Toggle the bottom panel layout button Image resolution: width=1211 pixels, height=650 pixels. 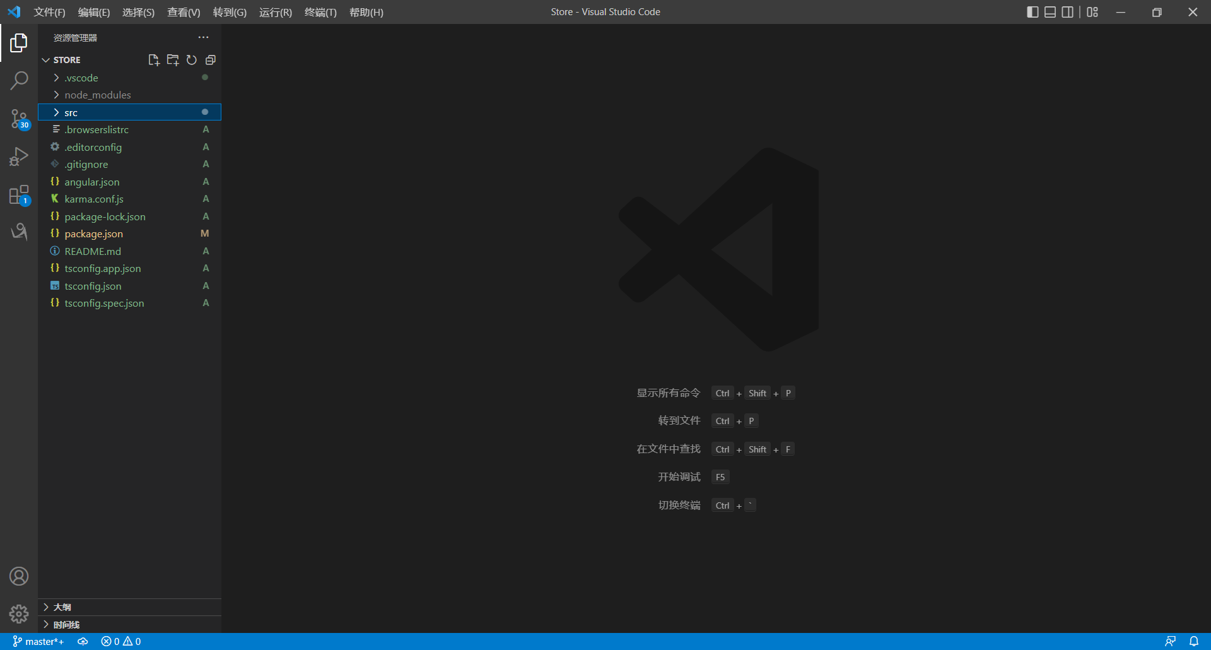pyautogui.click(x=1050, y=12)
